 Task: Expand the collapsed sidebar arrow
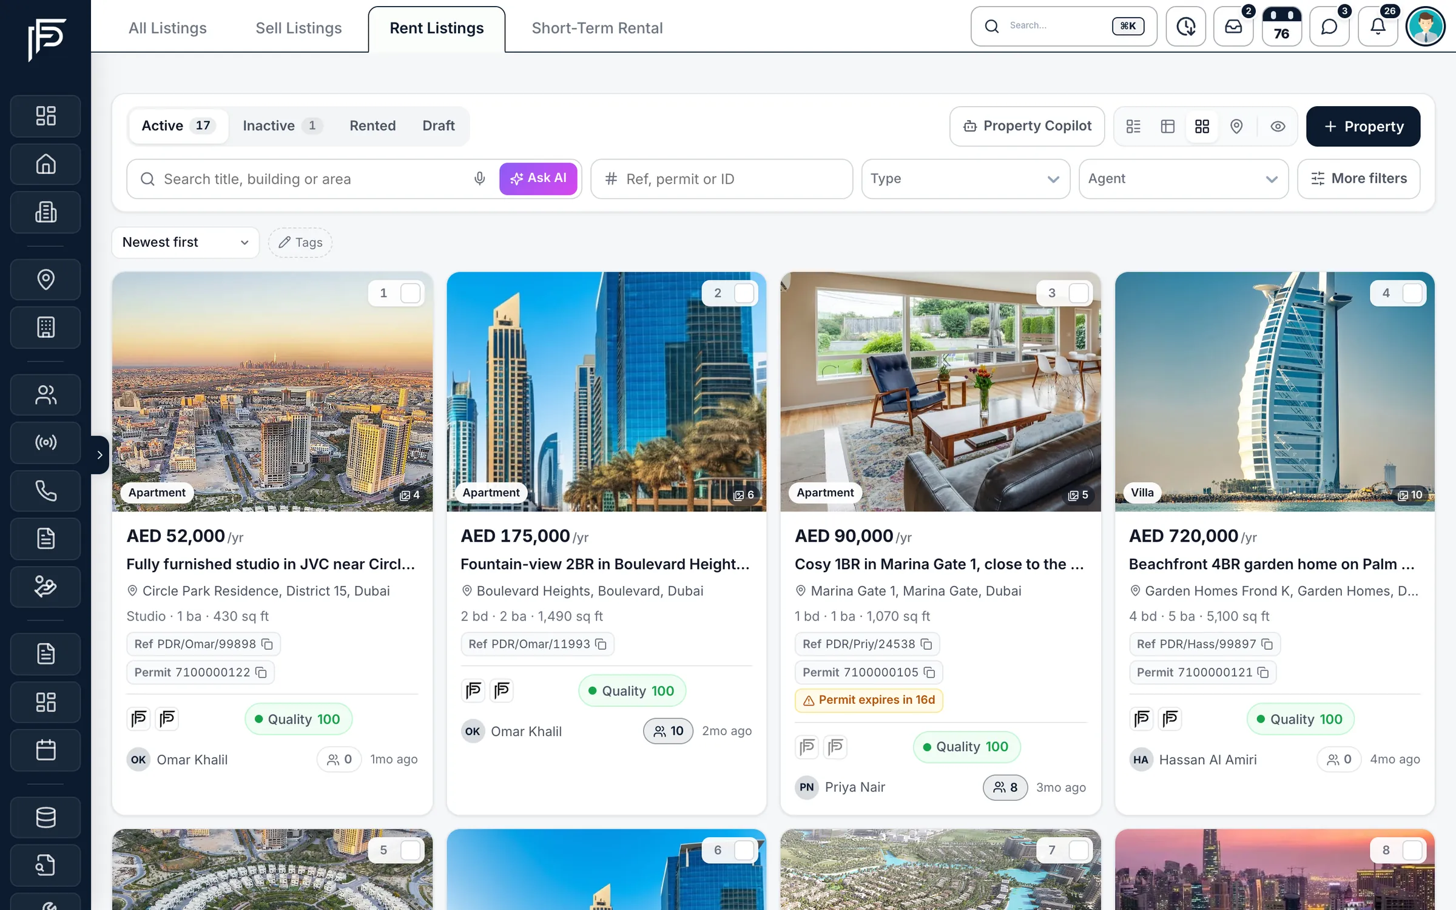coord(99,454)
